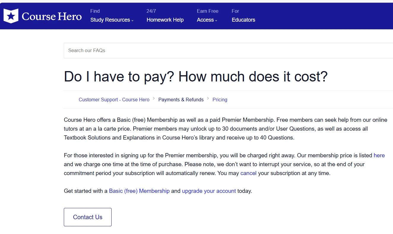Click the 'Do I have to pay?' heading
The width and height of the screenshot is (393, 234).
pos(196,76)
